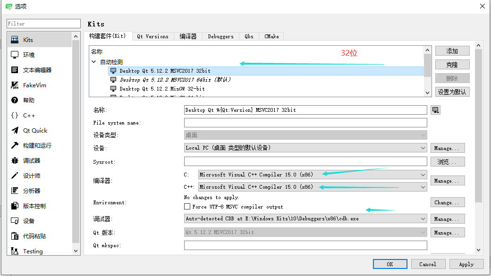This screenshot has width=491, height=276.
Task: Click Manage button next to 编译器
Action: pyautogui.click(x=448, y=181)
